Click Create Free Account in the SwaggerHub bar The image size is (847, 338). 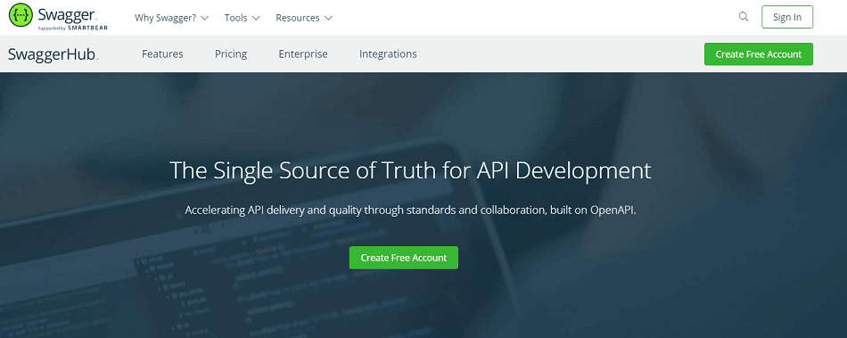[759, 54]
